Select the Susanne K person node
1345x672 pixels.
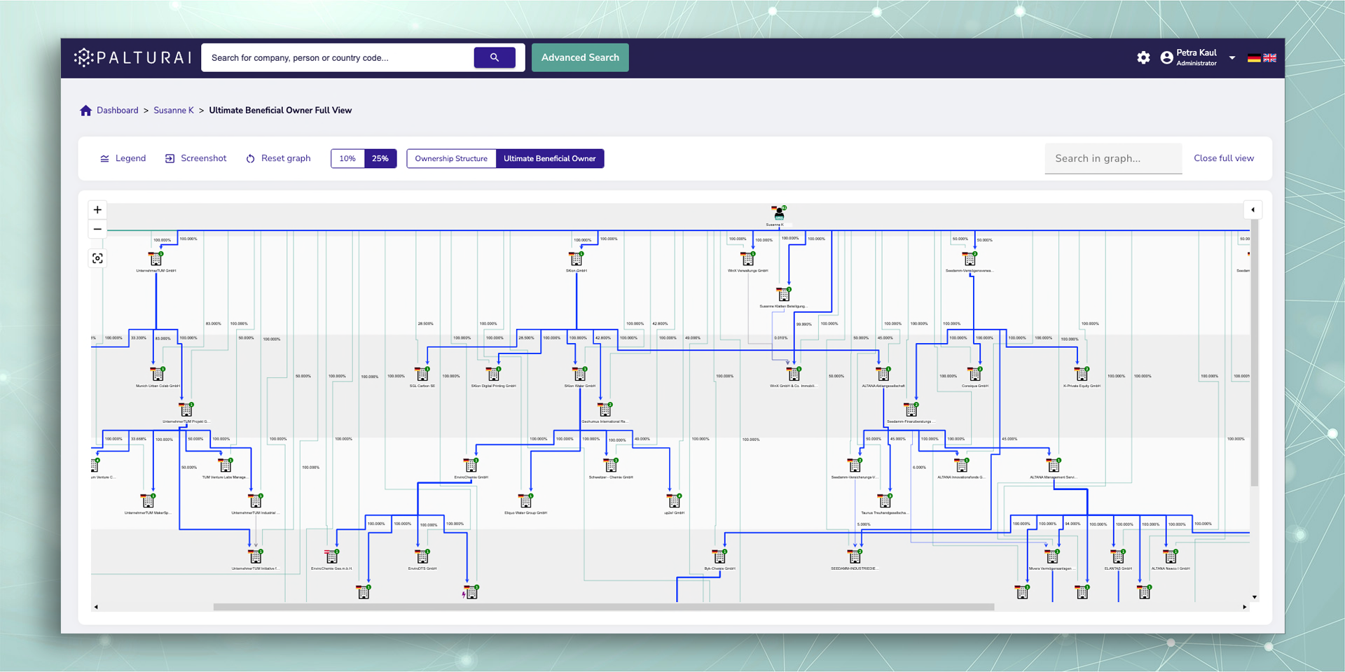(778, 213)
